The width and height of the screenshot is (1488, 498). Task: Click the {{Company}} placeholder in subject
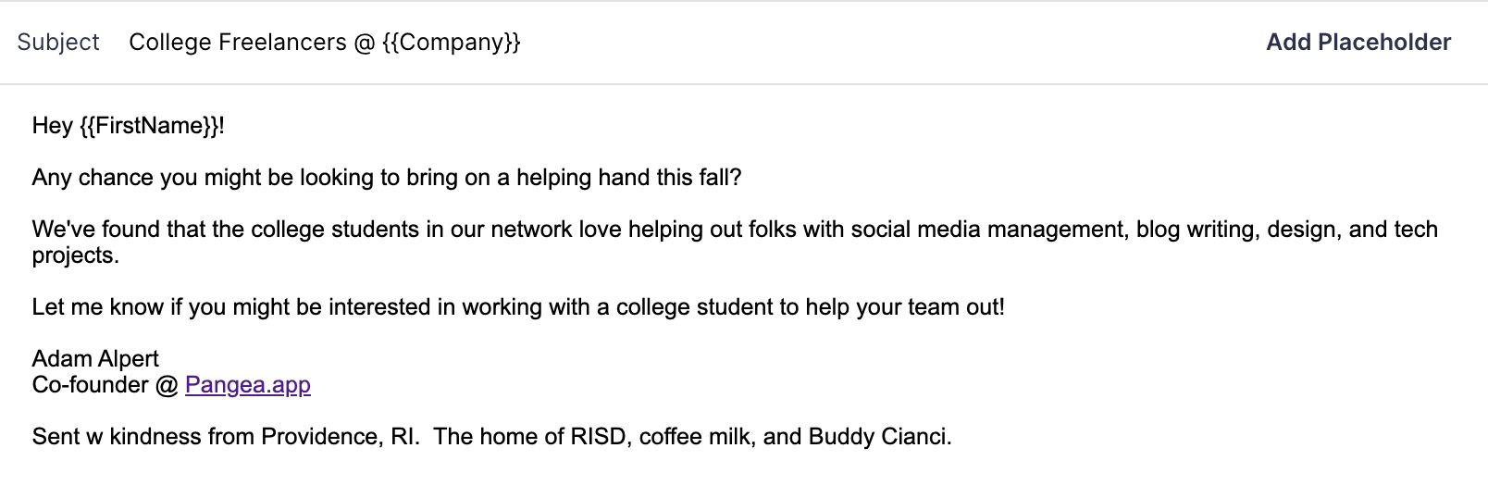451,42
